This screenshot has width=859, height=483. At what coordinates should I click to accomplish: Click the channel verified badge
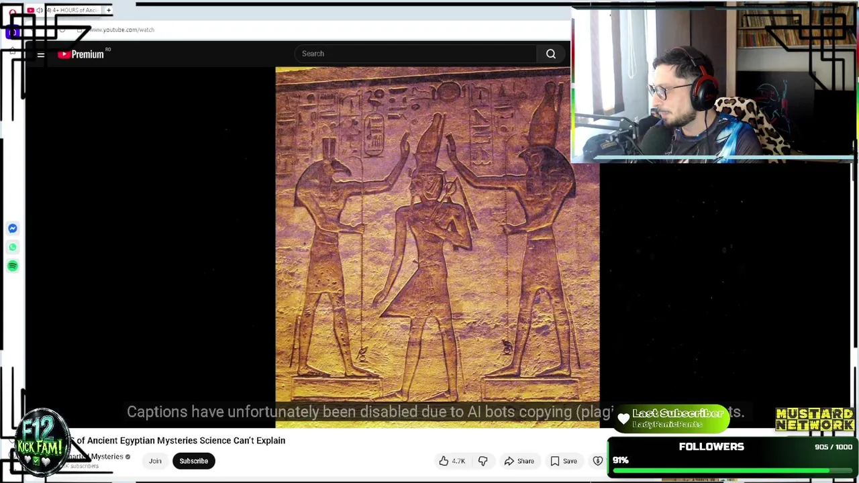click(128, 457)
